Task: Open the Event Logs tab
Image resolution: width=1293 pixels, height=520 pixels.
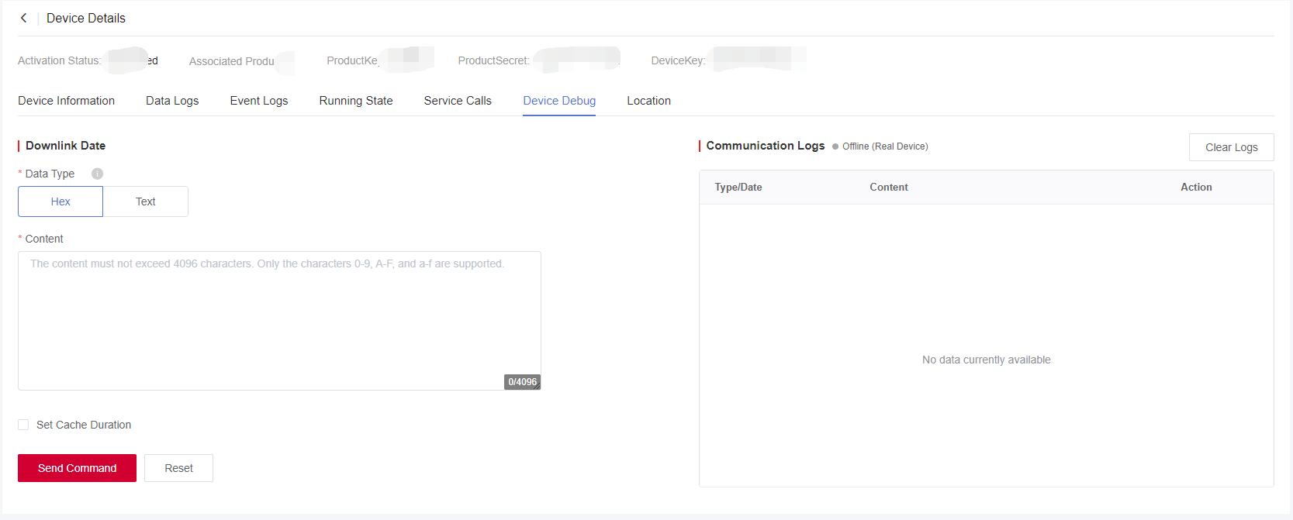Action: tap(259, 101)
